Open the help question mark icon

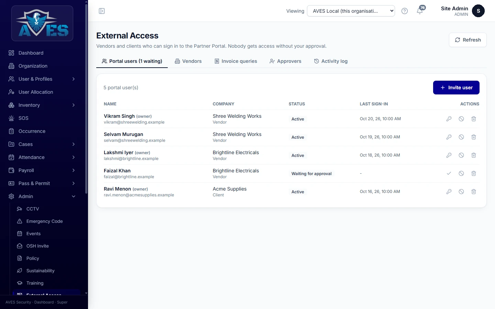point(405,11)
